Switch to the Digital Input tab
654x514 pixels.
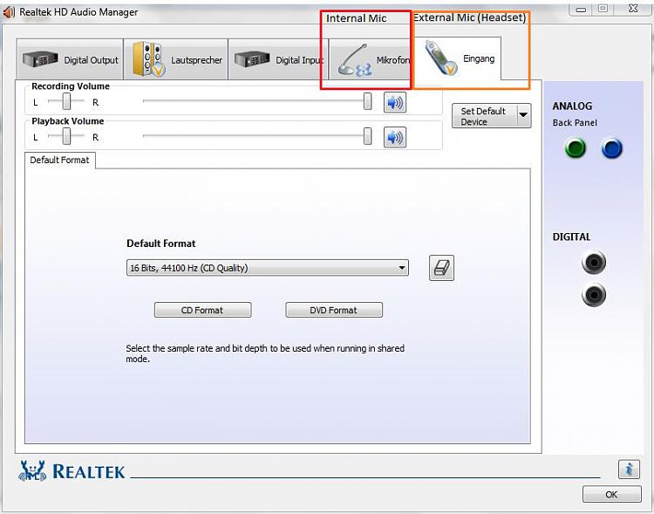(279, 59)
